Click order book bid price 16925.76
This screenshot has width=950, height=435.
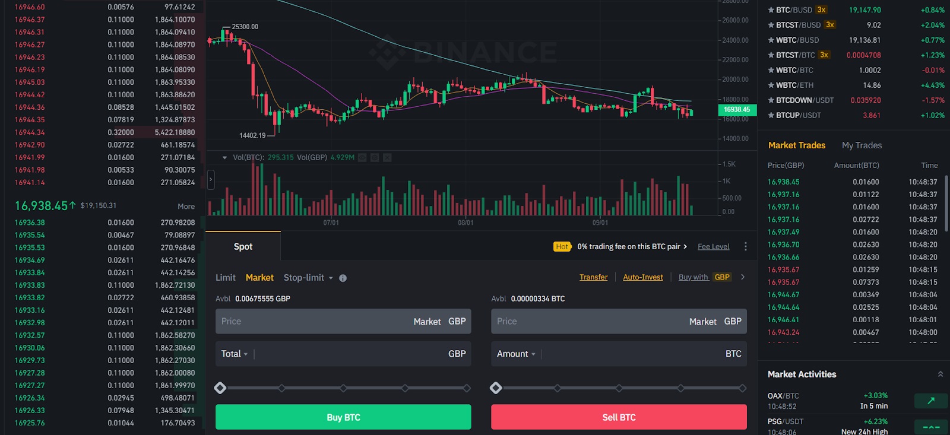tap(30, 423)
